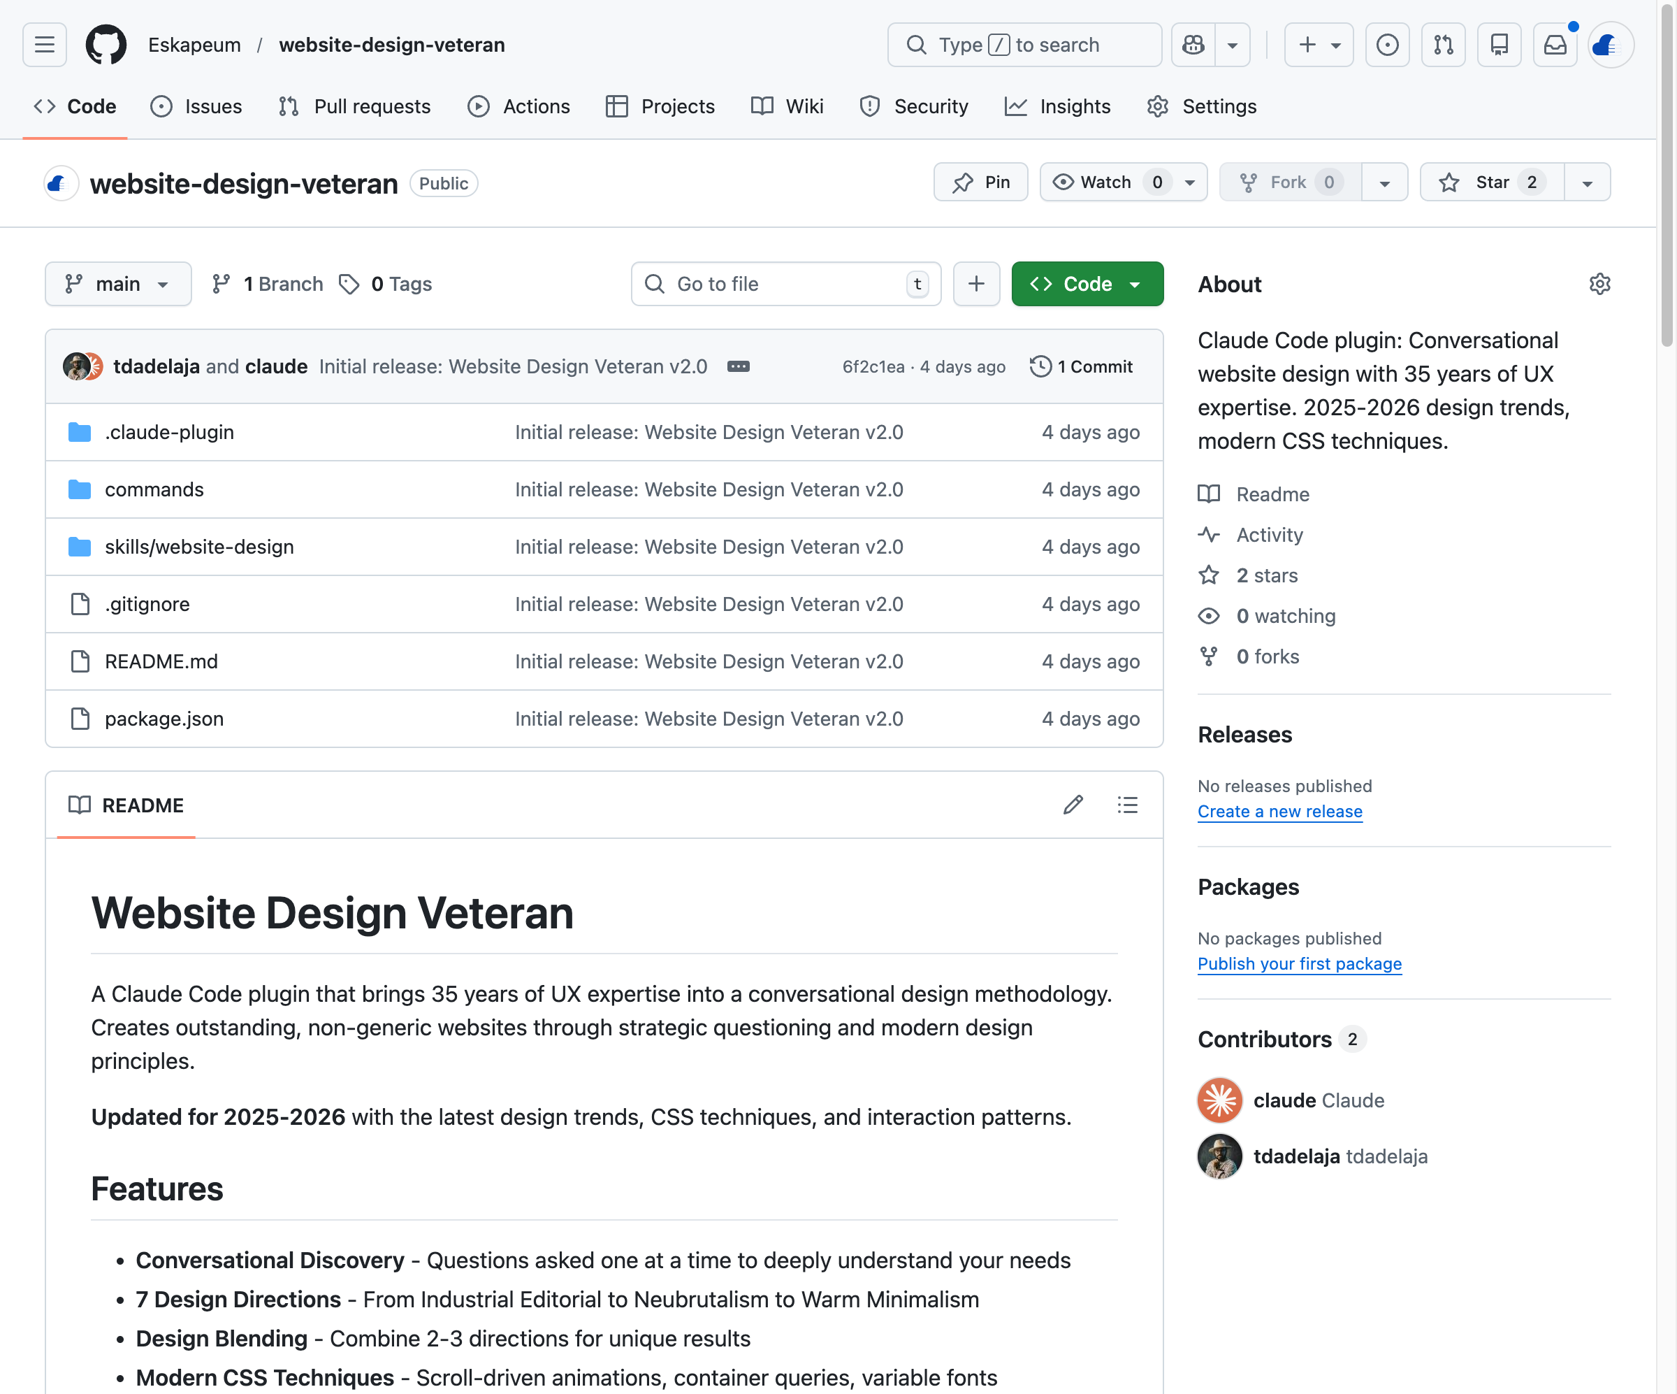The image size is (1677, 1394).
Task: Pin the repository
Action: (980, 182)
